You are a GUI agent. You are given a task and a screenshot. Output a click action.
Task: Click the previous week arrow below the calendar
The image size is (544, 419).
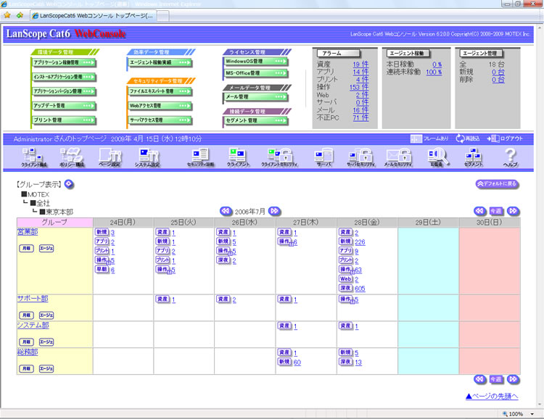pos(480,379)
